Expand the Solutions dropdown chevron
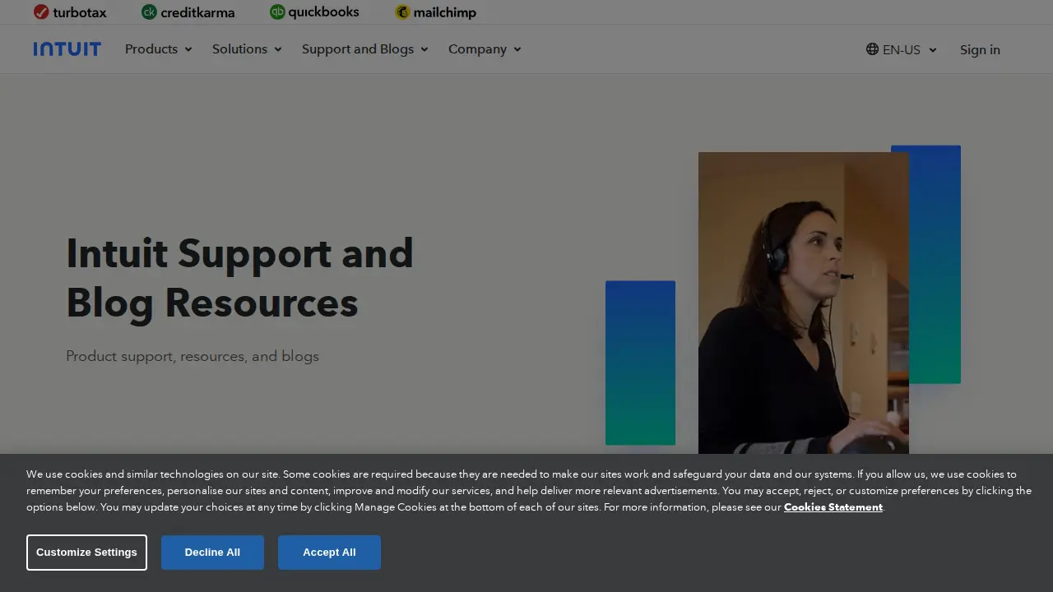1053x592 pixels. pos(278,49)
